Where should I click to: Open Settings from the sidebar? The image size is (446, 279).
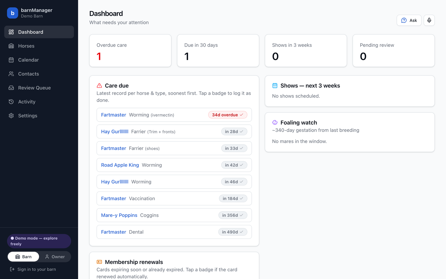39,116
